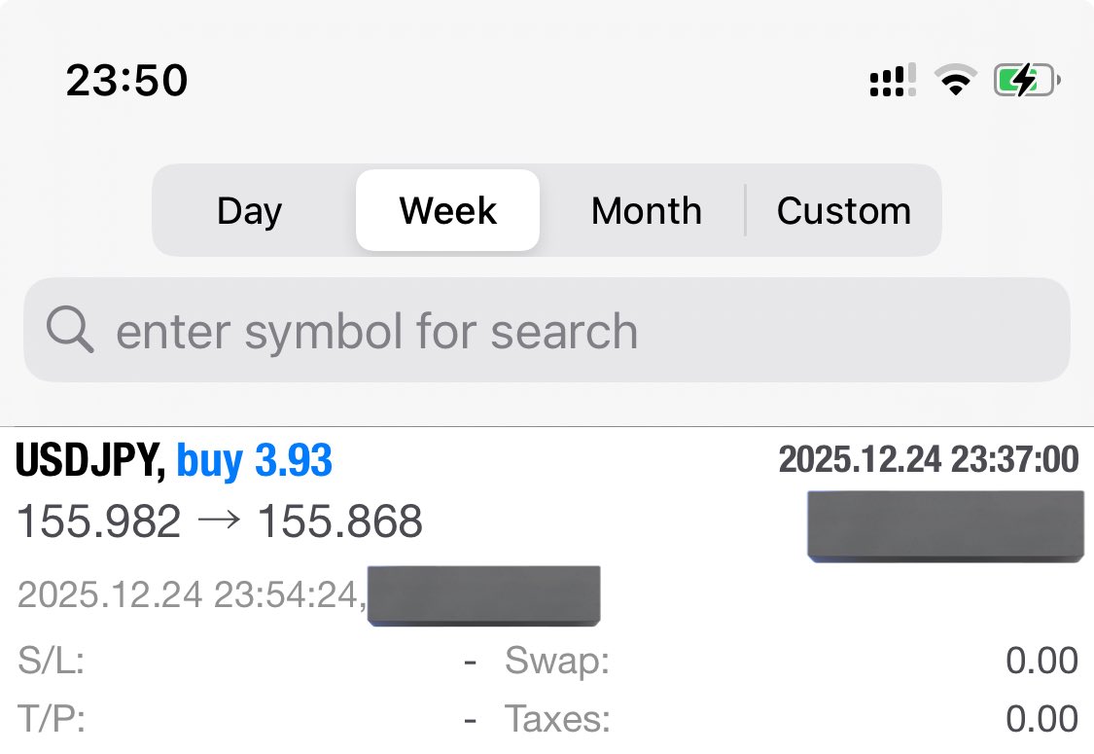
Task: Tap the Wi-Fi status icon
Action: pyautogui.click(x=956, y=80)
